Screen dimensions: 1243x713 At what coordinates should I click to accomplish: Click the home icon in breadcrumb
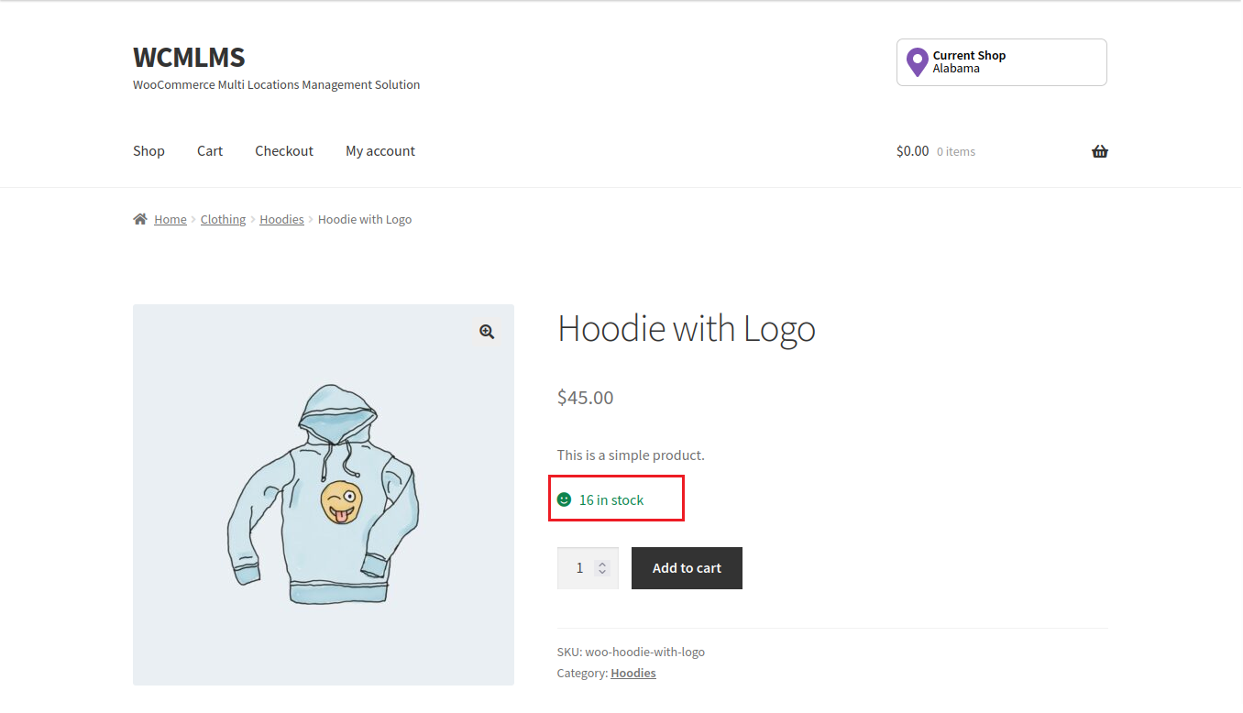coord(140,219)
